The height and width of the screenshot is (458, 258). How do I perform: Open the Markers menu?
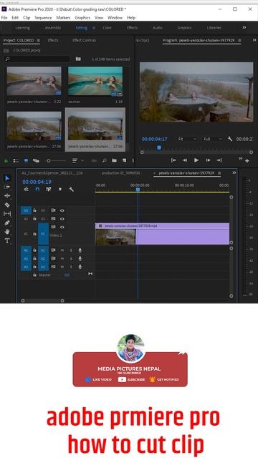(63, 17)
